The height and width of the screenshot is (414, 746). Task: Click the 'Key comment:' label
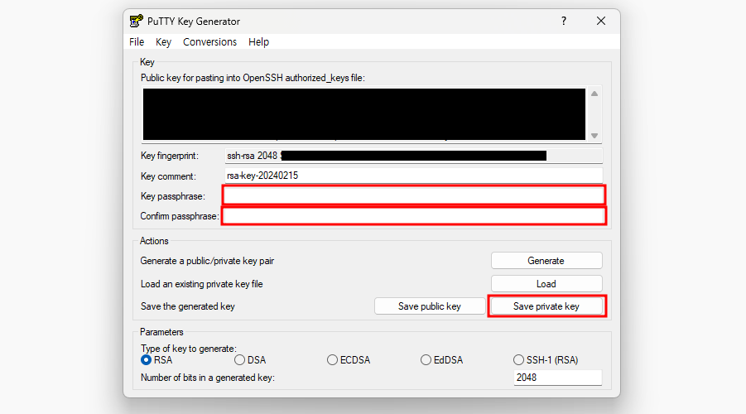(168, 176)
